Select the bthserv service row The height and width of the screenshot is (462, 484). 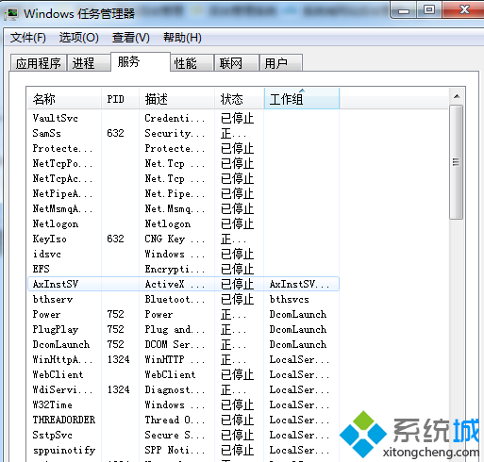(183, 299)
